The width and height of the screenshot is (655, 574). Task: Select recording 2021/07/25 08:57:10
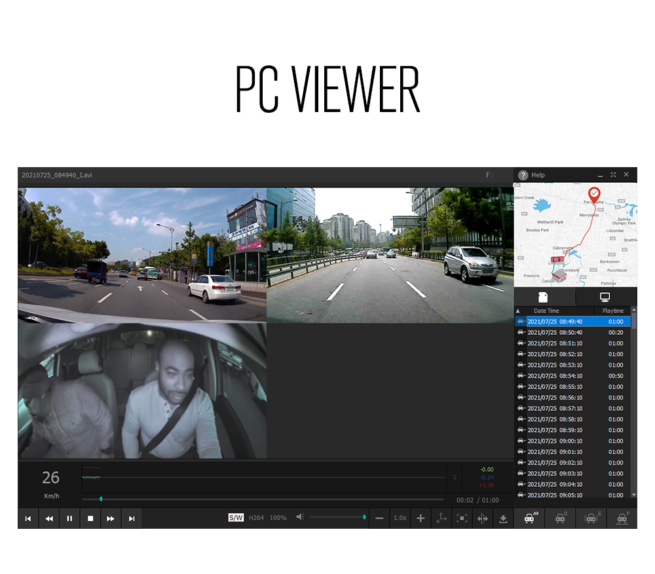point(572,409)
